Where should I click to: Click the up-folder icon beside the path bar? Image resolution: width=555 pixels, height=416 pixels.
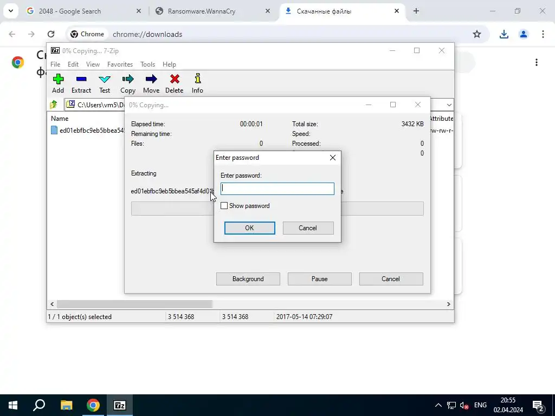pos(54,105)
